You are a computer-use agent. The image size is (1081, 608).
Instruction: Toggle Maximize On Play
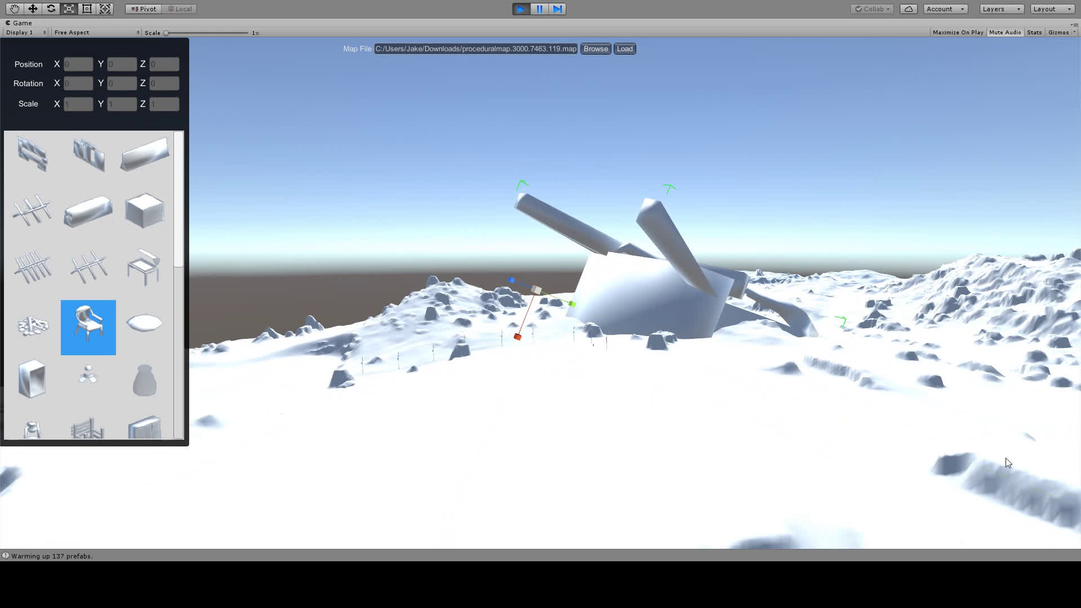click(x=958, y=33)
